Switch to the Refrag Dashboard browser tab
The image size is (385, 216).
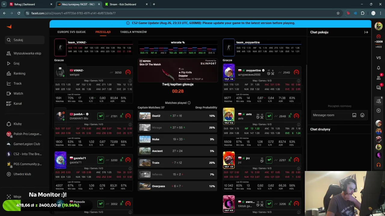(30, 4)
